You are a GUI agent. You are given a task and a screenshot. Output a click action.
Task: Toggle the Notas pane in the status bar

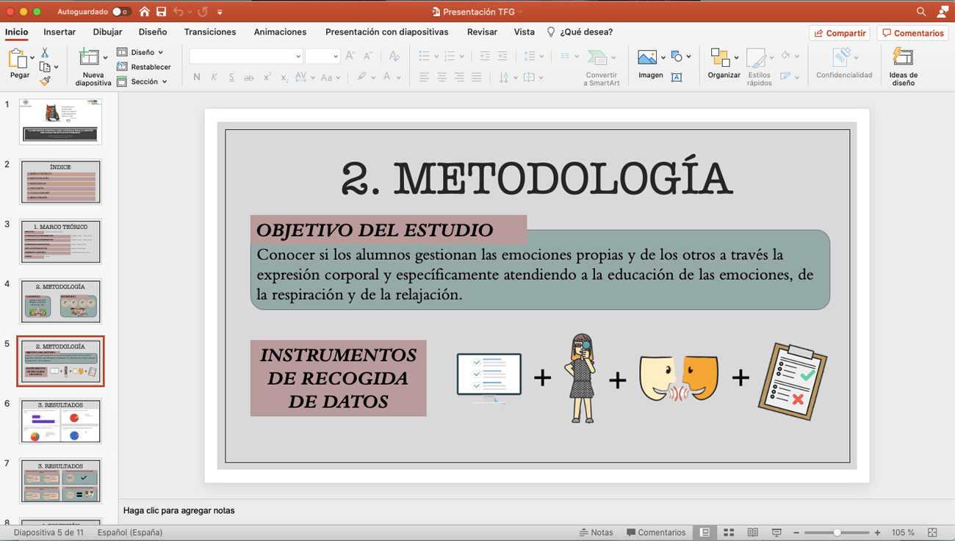click(597, 532)
